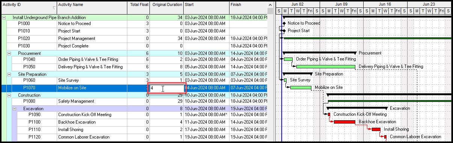Click the red Install Shoring bar
The width and height of the screenshot is (453, 143).
point(376,129)
